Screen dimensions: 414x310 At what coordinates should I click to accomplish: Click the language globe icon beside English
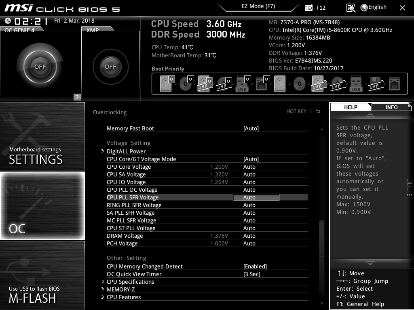click(x=364, y=8)
